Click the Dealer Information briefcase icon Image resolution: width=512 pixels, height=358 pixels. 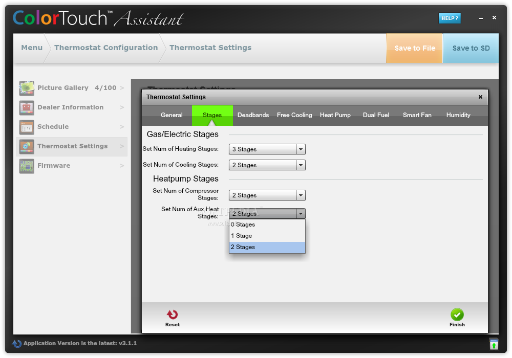(27, 107)
